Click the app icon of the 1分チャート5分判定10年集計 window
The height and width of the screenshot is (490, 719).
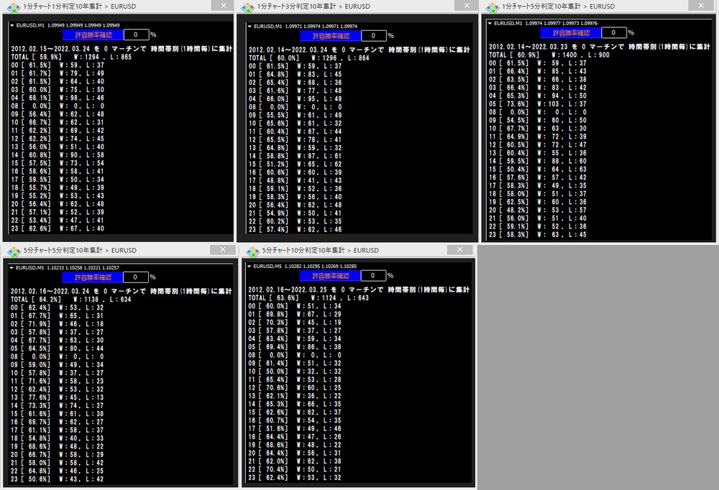pyautogui.click(x=492, y=7)
